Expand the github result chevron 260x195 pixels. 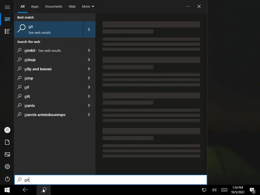tap(89, 60)
